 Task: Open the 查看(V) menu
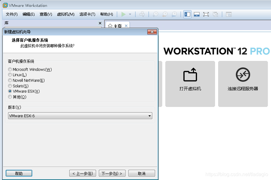46,14
